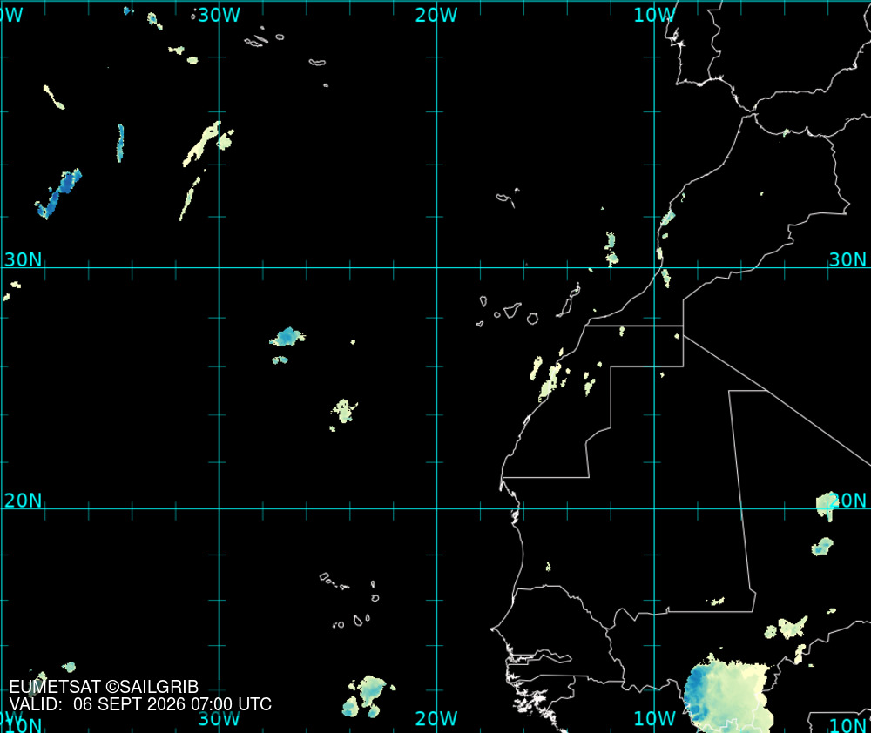This screenshot has width=871, height=733.
Task: Click the 30N latitude label on the left
Action: (24, 259)
